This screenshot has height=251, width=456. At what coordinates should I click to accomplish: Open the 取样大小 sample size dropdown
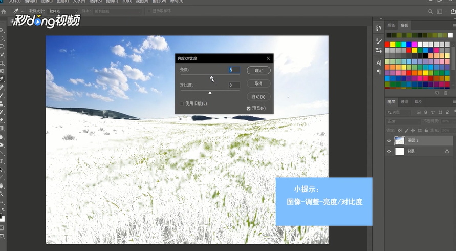point(63,11)
